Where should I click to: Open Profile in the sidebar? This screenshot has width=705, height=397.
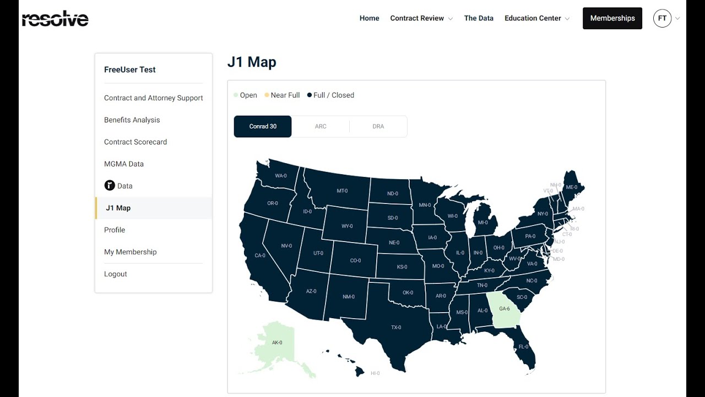point(115,230)
